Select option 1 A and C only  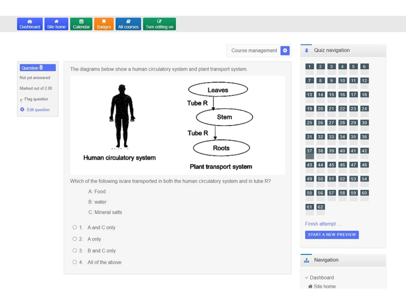pyautogui.click(x=75, y=227)
